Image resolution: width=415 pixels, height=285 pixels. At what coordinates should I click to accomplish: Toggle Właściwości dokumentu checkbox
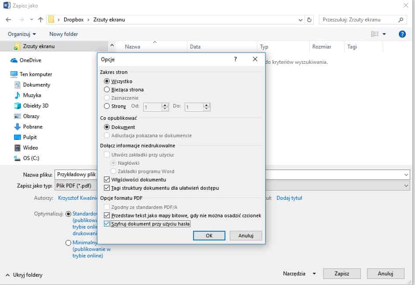pyautogui.click(x=107, y=180)
